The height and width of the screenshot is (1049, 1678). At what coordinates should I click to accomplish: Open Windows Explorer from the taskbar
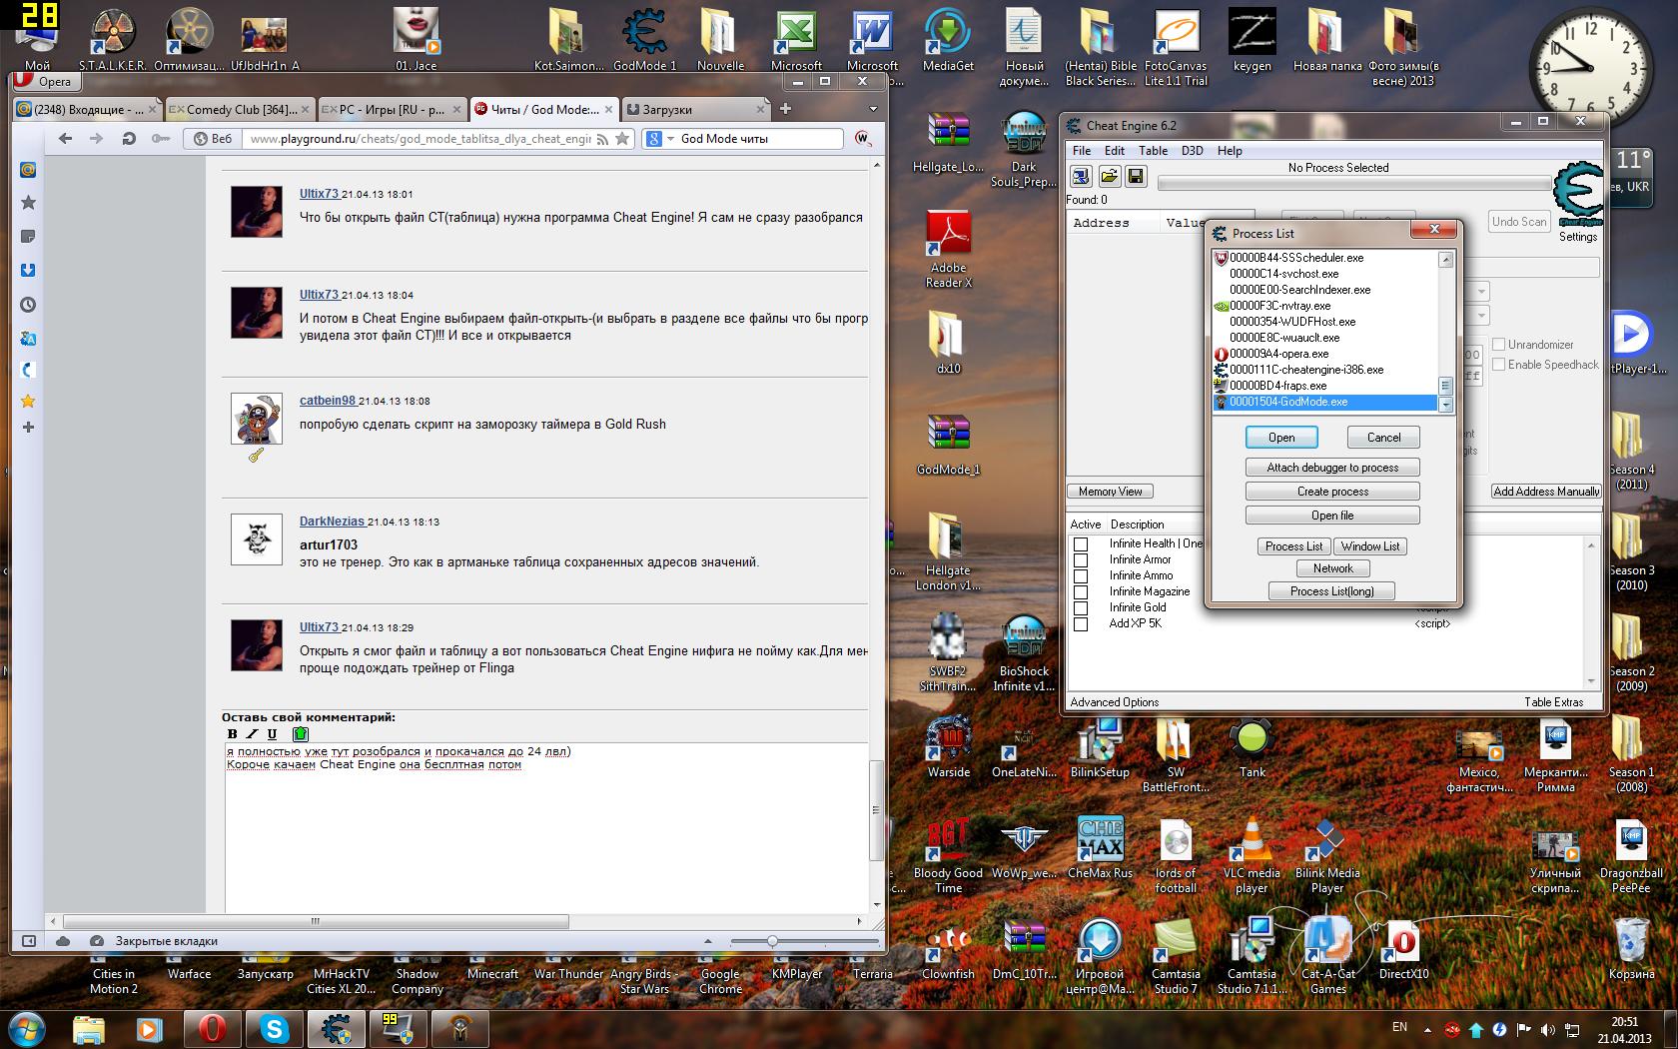coord(89,1029)
